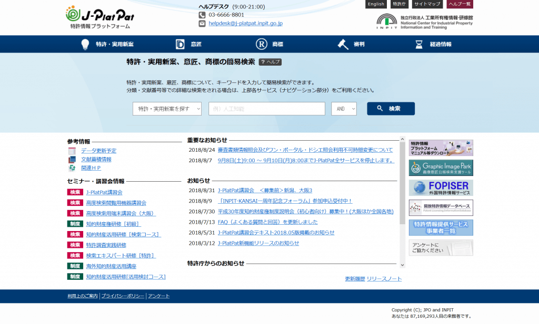Open the ヘルプ一覧 page

(460, 4)
